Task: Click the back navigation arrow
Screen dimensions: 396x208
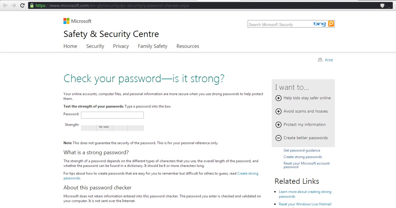Action: 5,5
